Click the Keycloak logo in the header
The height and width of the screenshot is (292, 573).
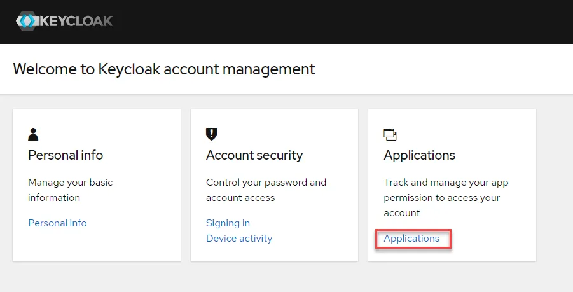(x=64, y=21)
